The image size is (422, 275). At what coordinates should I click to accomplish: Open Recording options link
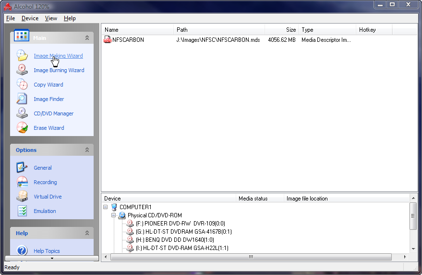click(x=45, y=182)
